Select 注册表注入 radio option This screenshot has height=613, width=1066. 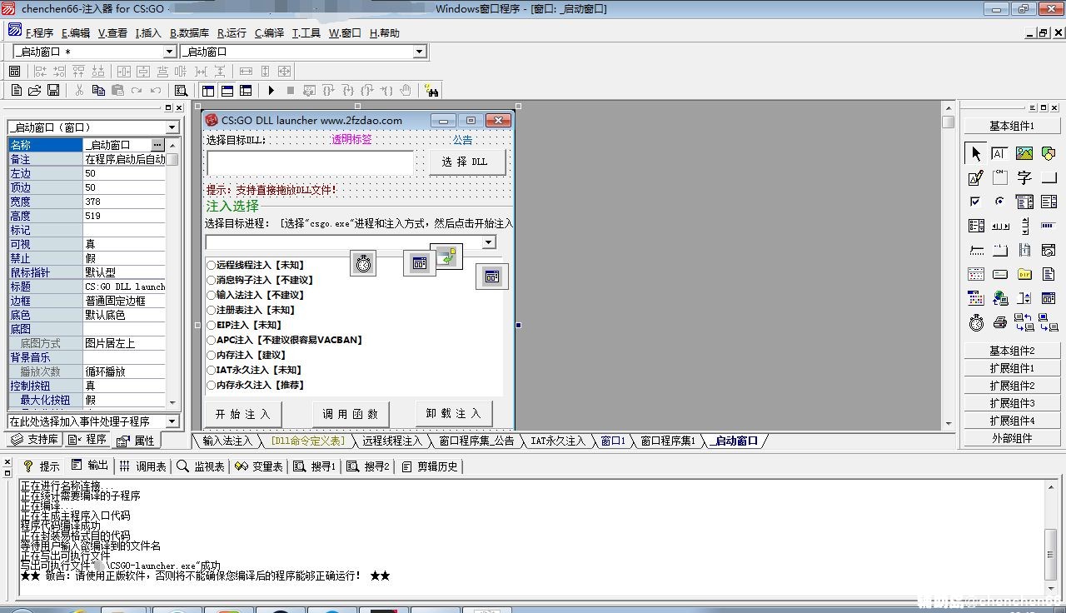[x=251, y=310]
